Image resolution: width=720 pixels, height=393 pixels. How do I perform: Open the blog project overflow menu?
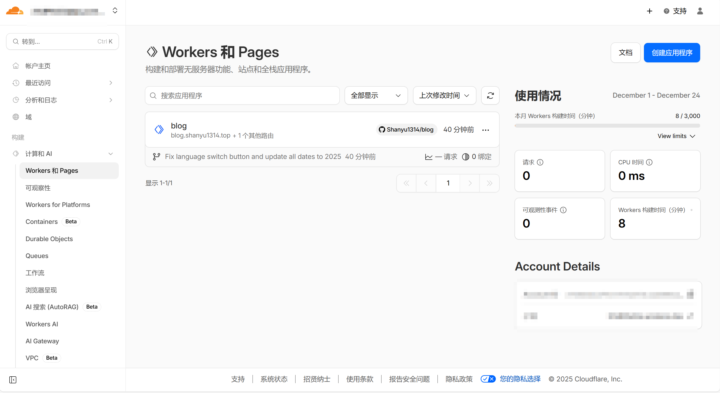click(486, 130)
